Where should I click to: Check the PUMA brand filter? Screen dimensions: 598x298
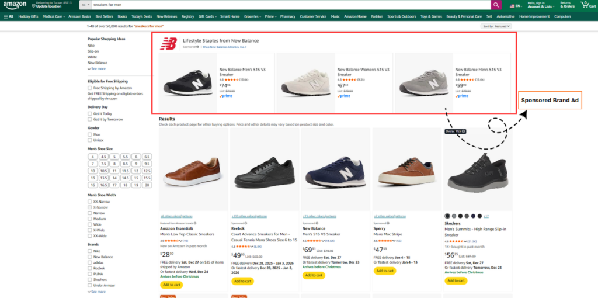(90, 274)
